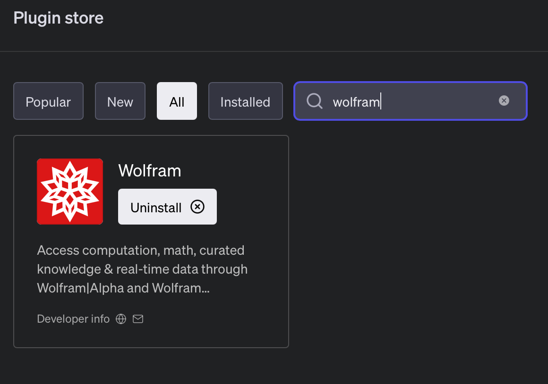Email the Wolfram developer via envelope icon

click(138, 319)
